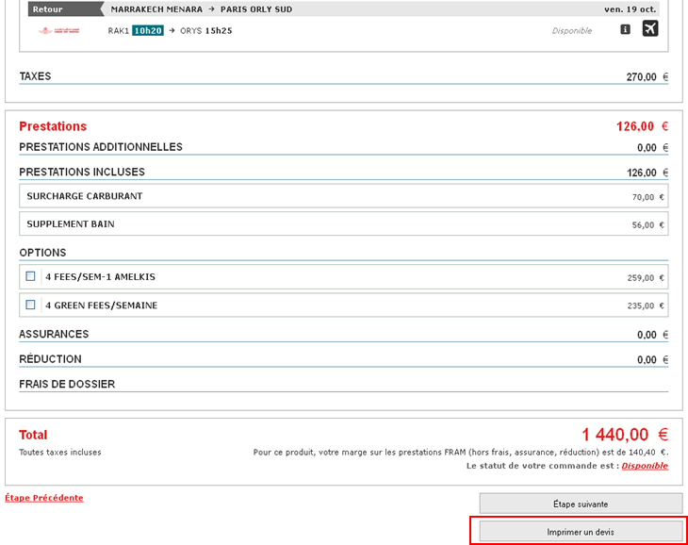This screenshot has width=688, height=545.
Task: Click the PRESTATIONS INCLUSES heading
Action: pos(82,173)
